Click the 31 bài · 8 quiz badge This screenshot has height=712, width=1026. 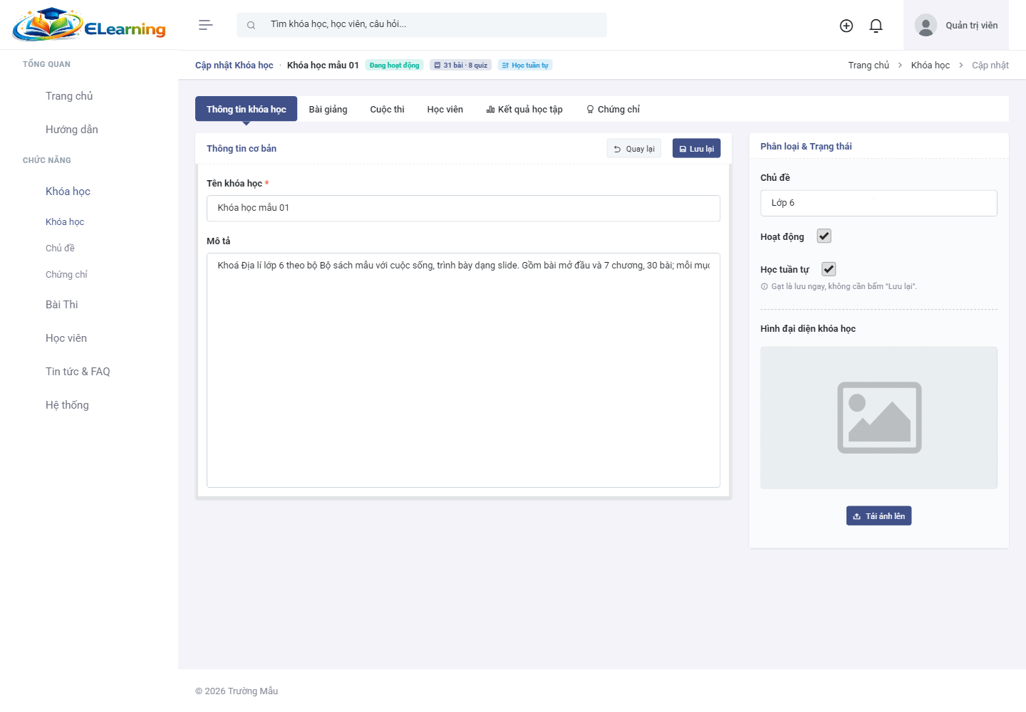coord(461,65)
